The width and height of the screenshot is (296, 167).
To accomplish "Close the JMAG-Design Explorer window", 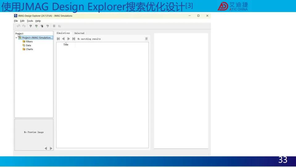I will tap(207, 16).
